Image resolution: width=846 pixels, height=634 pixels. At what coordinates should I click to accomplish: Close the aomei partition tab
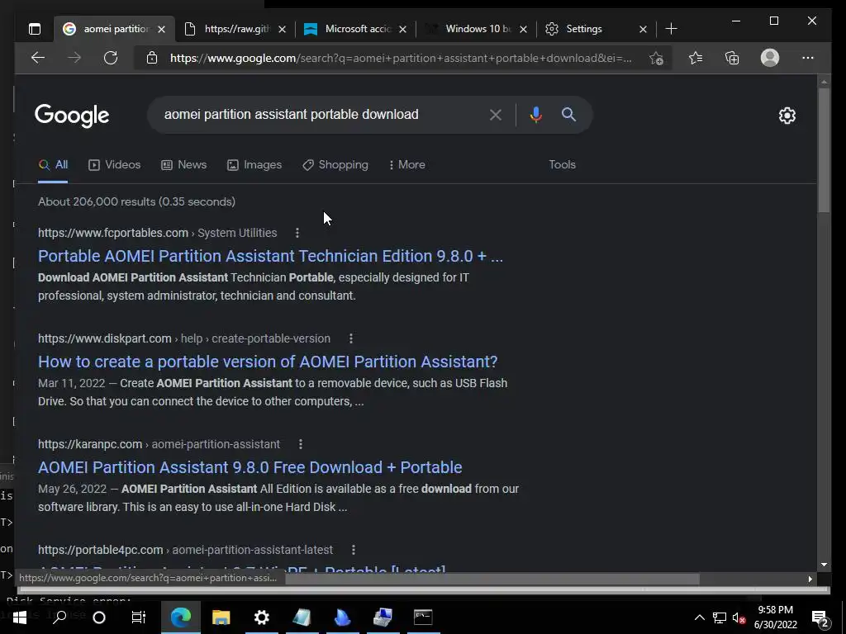click(161, 29)
